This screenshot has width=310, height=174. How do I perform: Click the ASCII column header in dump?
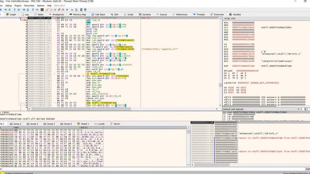click(x=92, y=128)
